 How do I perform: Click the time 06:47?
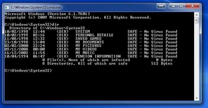click(x=39, y=56)
